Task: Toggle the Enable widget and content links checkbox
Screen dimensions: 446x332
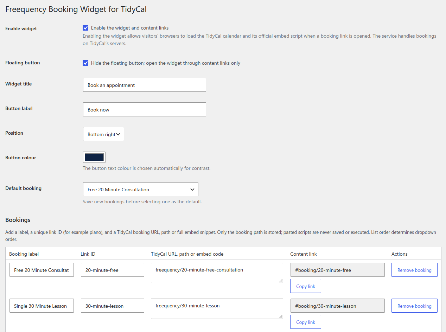Action: pyautogui.click(x=85, y=28)
